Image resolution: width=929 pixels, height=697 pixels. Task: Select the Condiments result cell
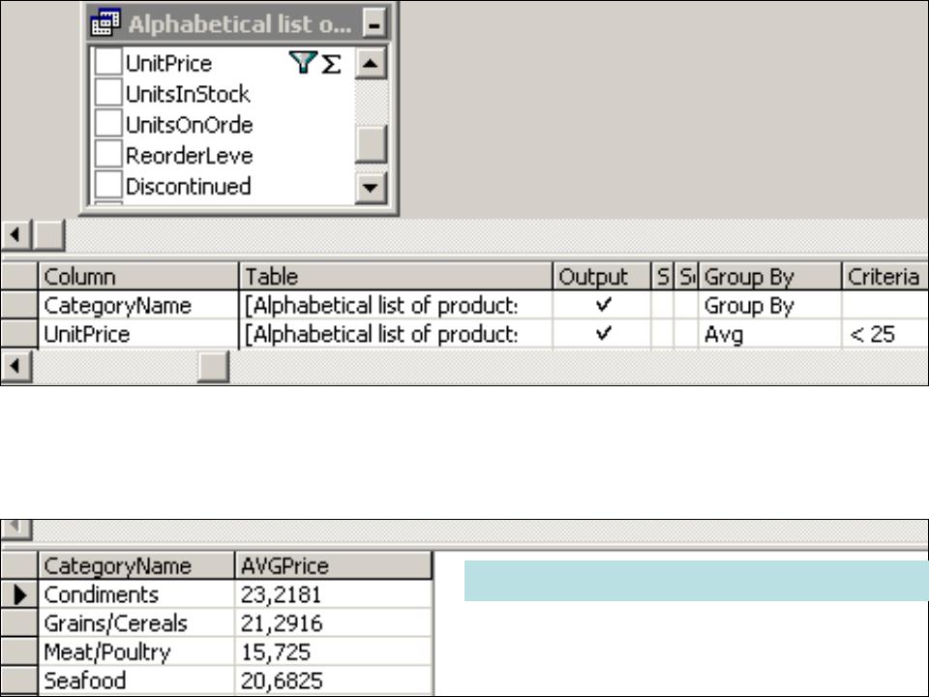[x=136, y=594]
